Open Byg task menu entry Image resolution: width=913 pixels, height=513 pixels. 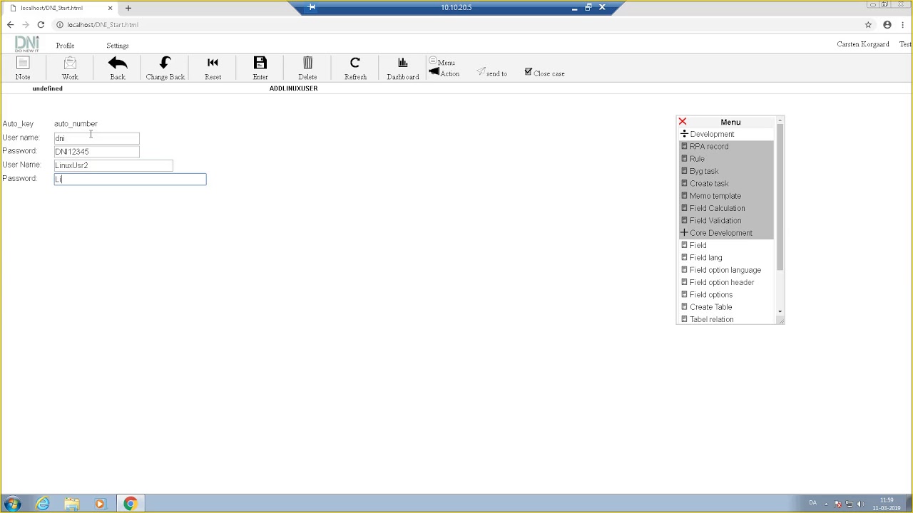704,171
